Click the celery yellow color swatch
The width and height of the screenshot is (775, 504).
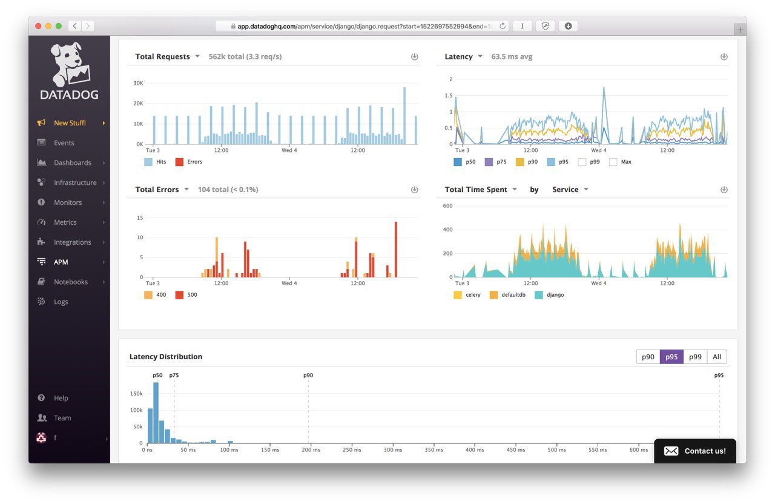point(458,295)
